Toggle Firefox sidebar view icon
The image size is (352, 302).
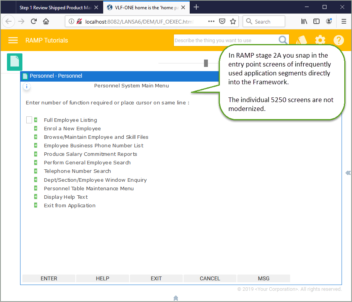[x=316, y=21]
